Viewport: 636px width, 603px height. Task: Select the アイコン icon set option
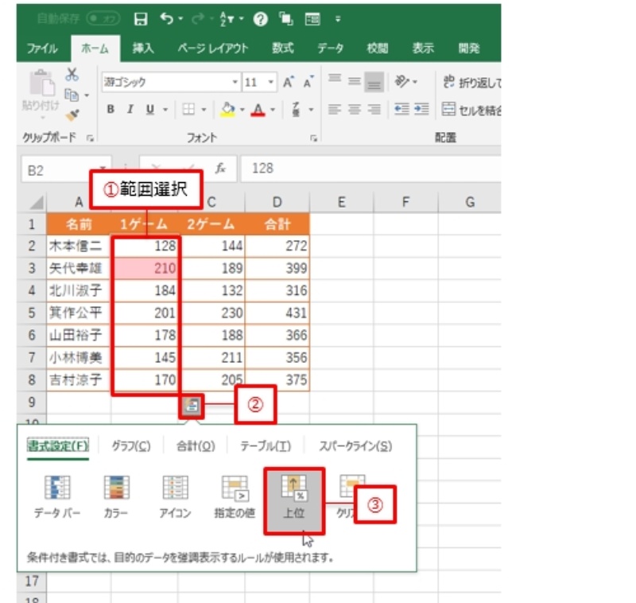174,500
